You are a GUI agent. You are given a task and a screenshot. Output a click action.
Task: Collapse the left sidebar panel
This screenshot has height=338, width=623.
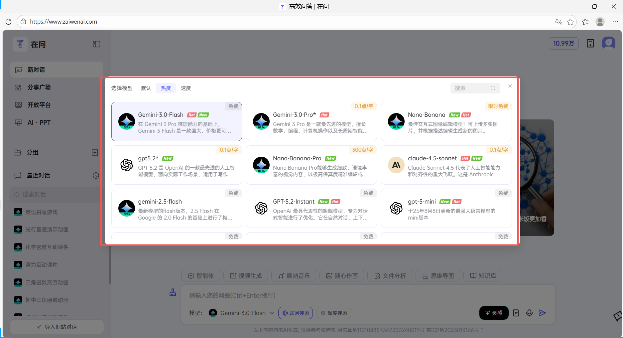point(96,44)
